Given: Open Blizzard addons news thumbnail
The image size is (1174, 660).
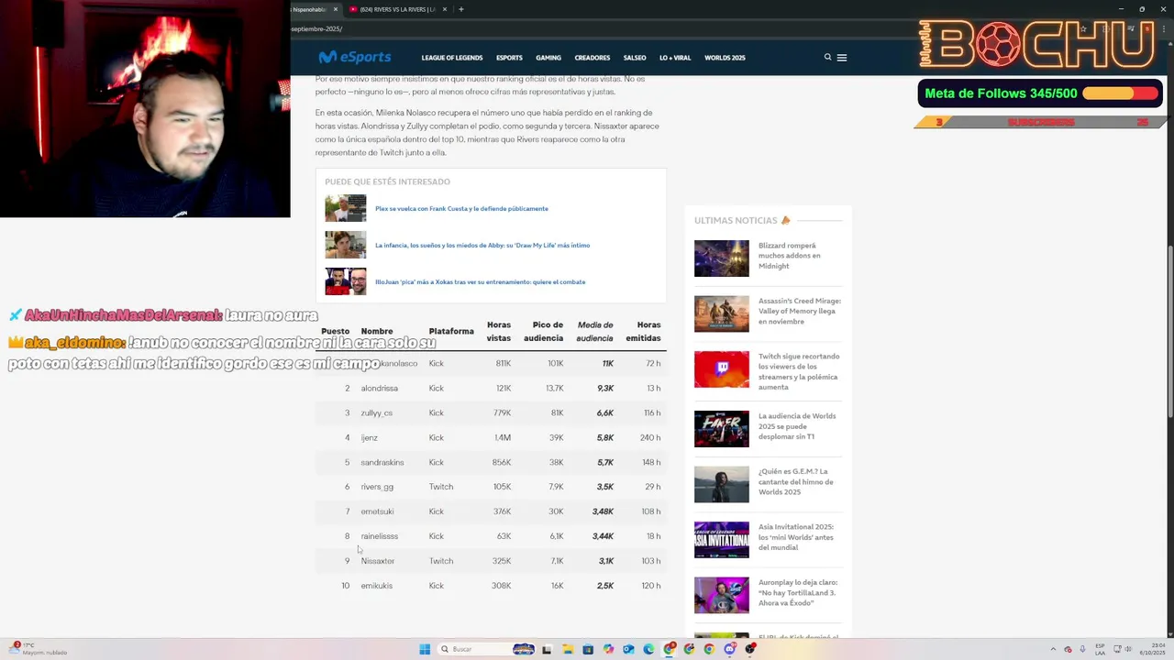Looking at the screenshot, I should tap(721, 258).
